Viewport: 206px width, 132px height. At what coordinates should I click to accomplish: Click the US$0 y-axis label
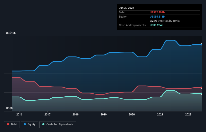(9, 108)
